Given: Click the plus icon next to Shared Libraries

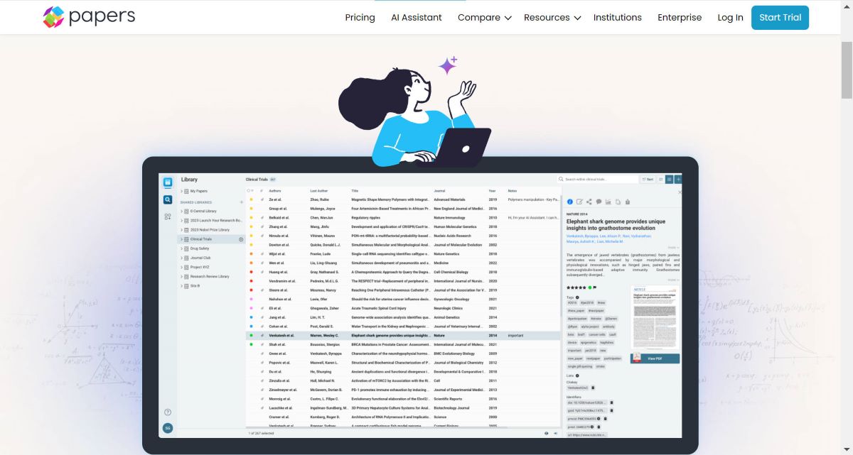Looking at the screenshot, I should point(242,202).
